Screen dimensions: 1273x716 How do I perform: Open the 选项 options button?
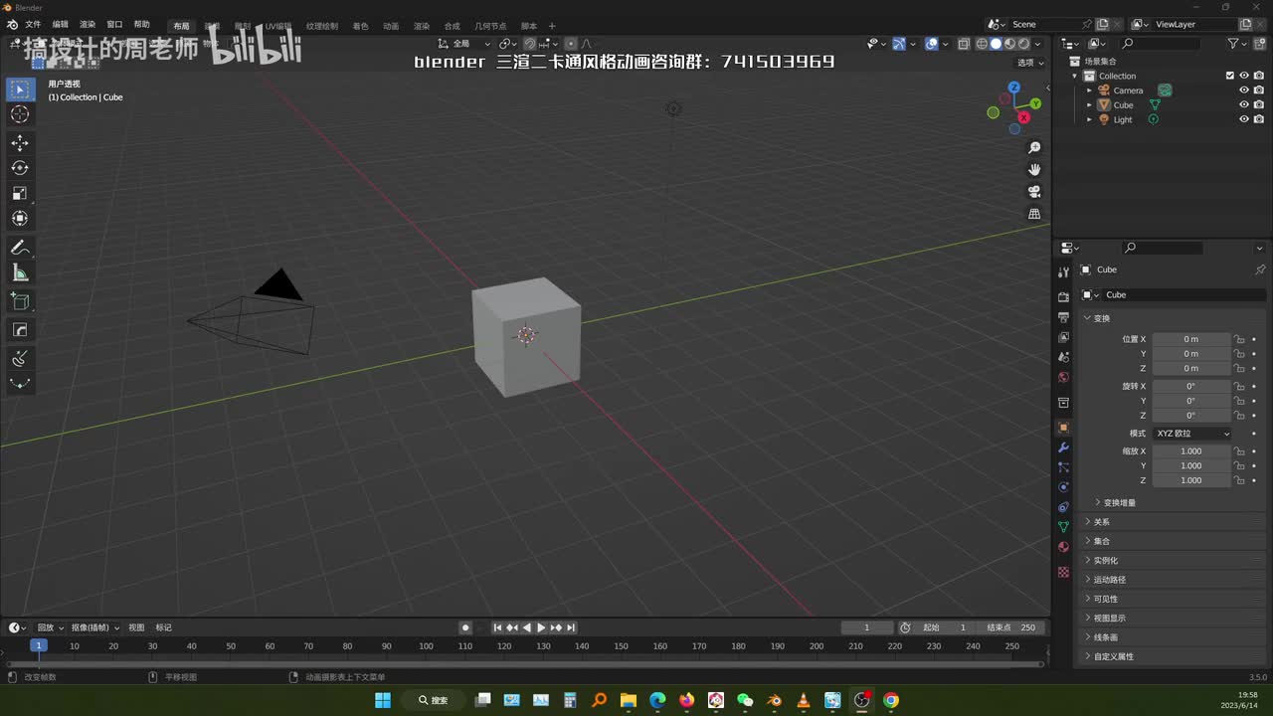point(1029,62)
